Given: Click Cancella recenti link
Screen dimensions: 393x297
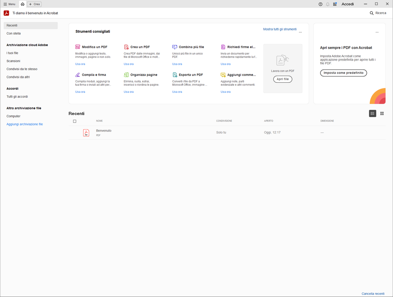Looking at the screenshot, I should (x=373, y=294).
